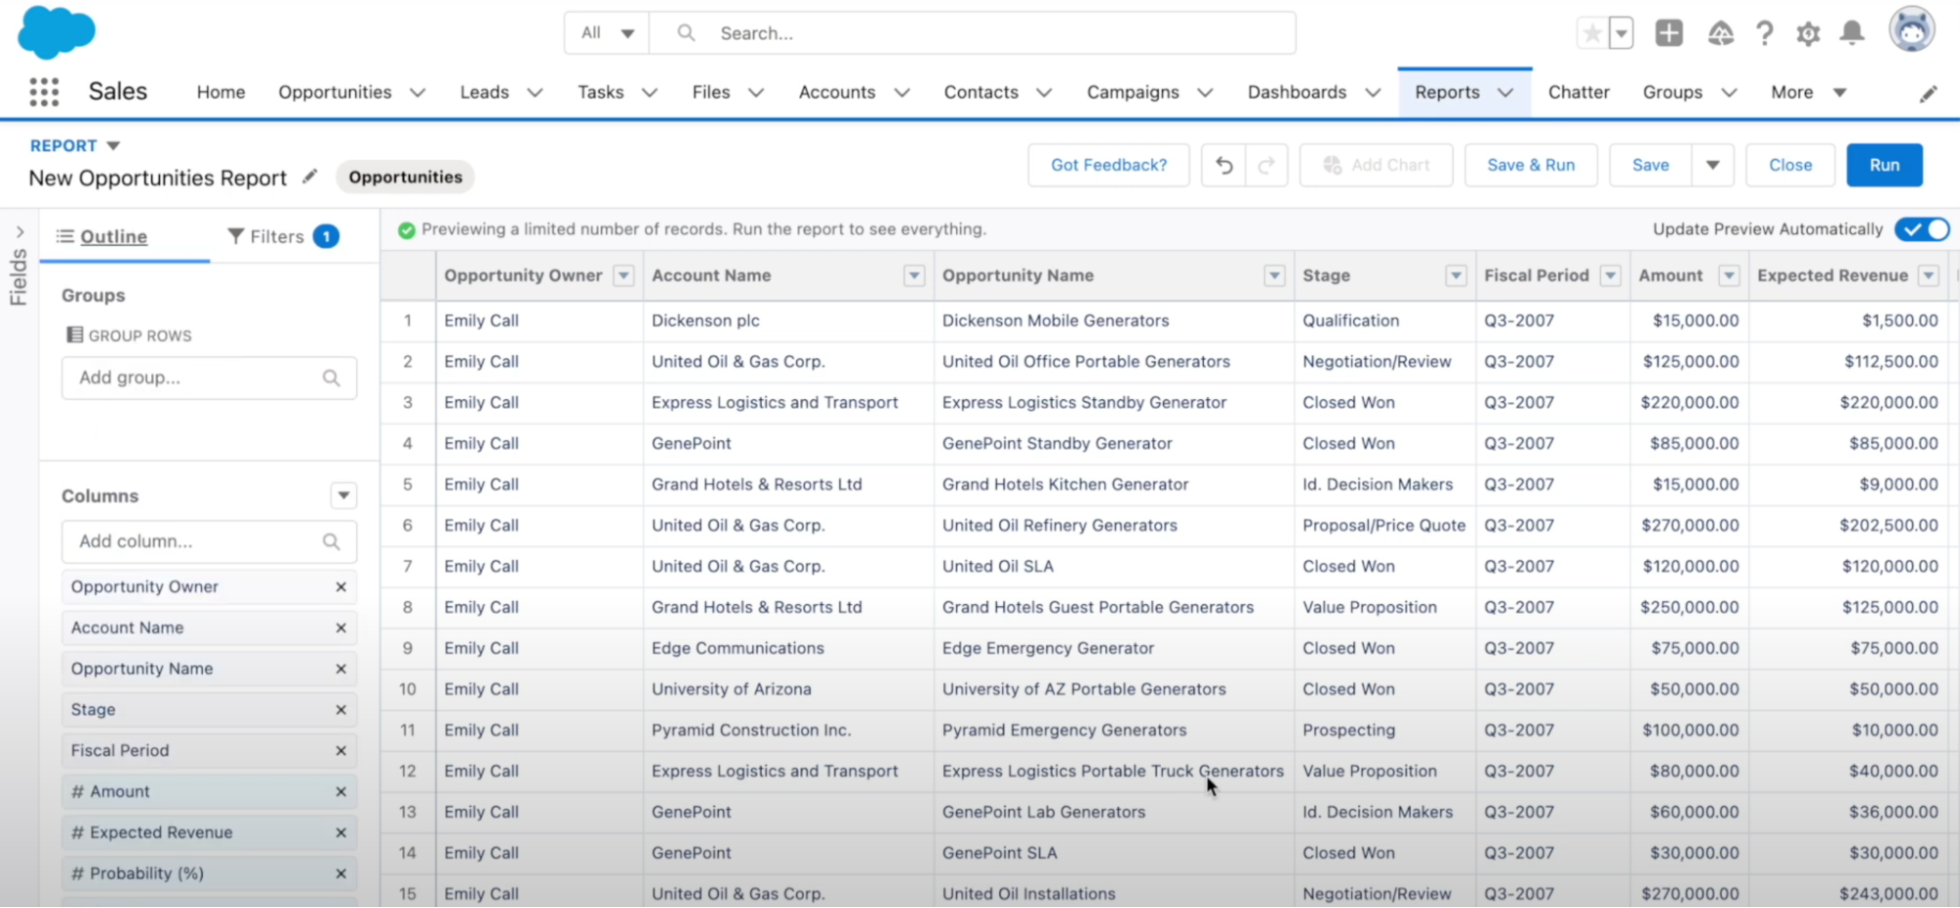The height and width of the screenshot is (908, 1960).
Task: Click the help question mark icon
Action: (1764, 32)
